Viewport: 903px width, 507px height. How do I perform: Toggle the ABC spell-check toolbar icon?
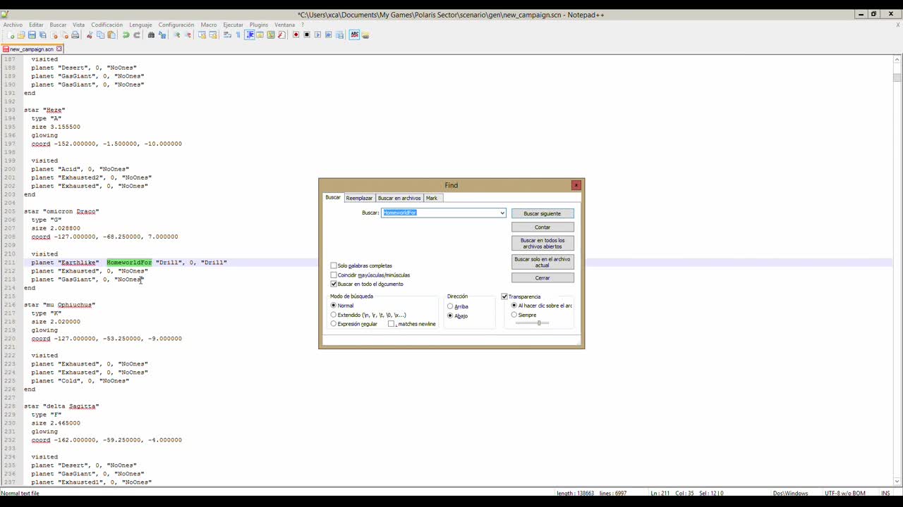coord(354,35)
